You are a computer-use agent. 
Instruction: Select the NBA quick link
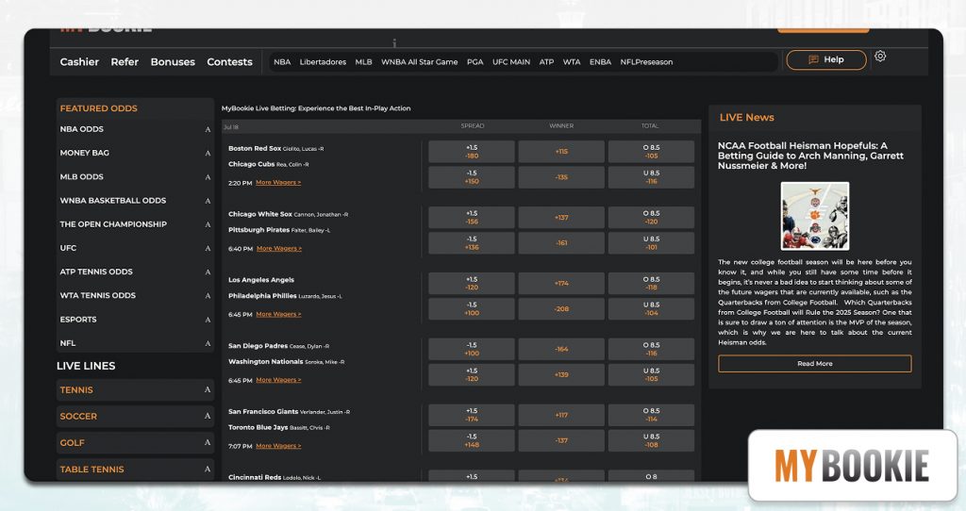[282, 61]
